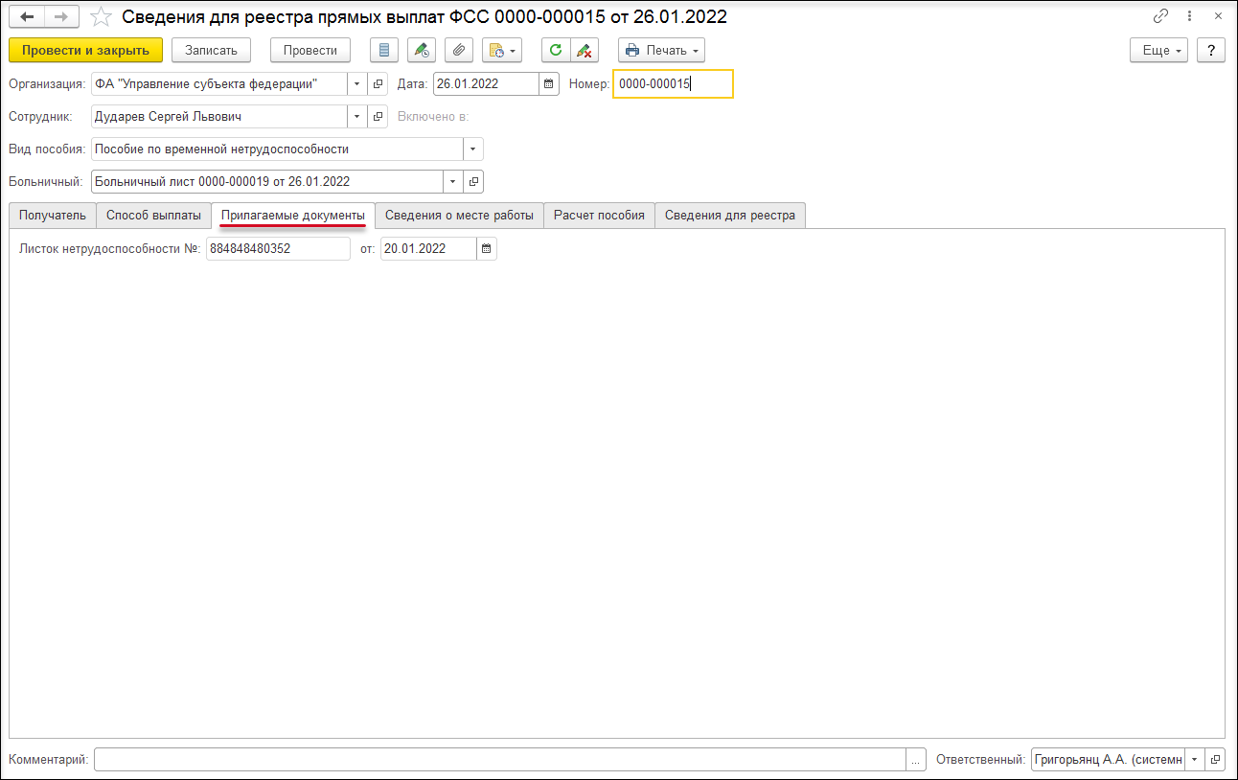Click the unpost pen with red cross icon
The image size is (1238, 780).
pyautogui.click(x=585, y=50)
